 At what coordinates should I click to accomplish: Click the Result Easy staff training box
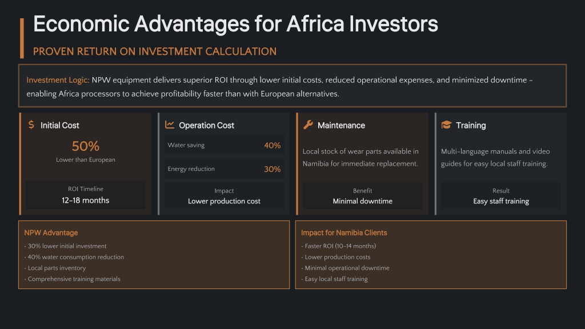click(x=501, y=196)
